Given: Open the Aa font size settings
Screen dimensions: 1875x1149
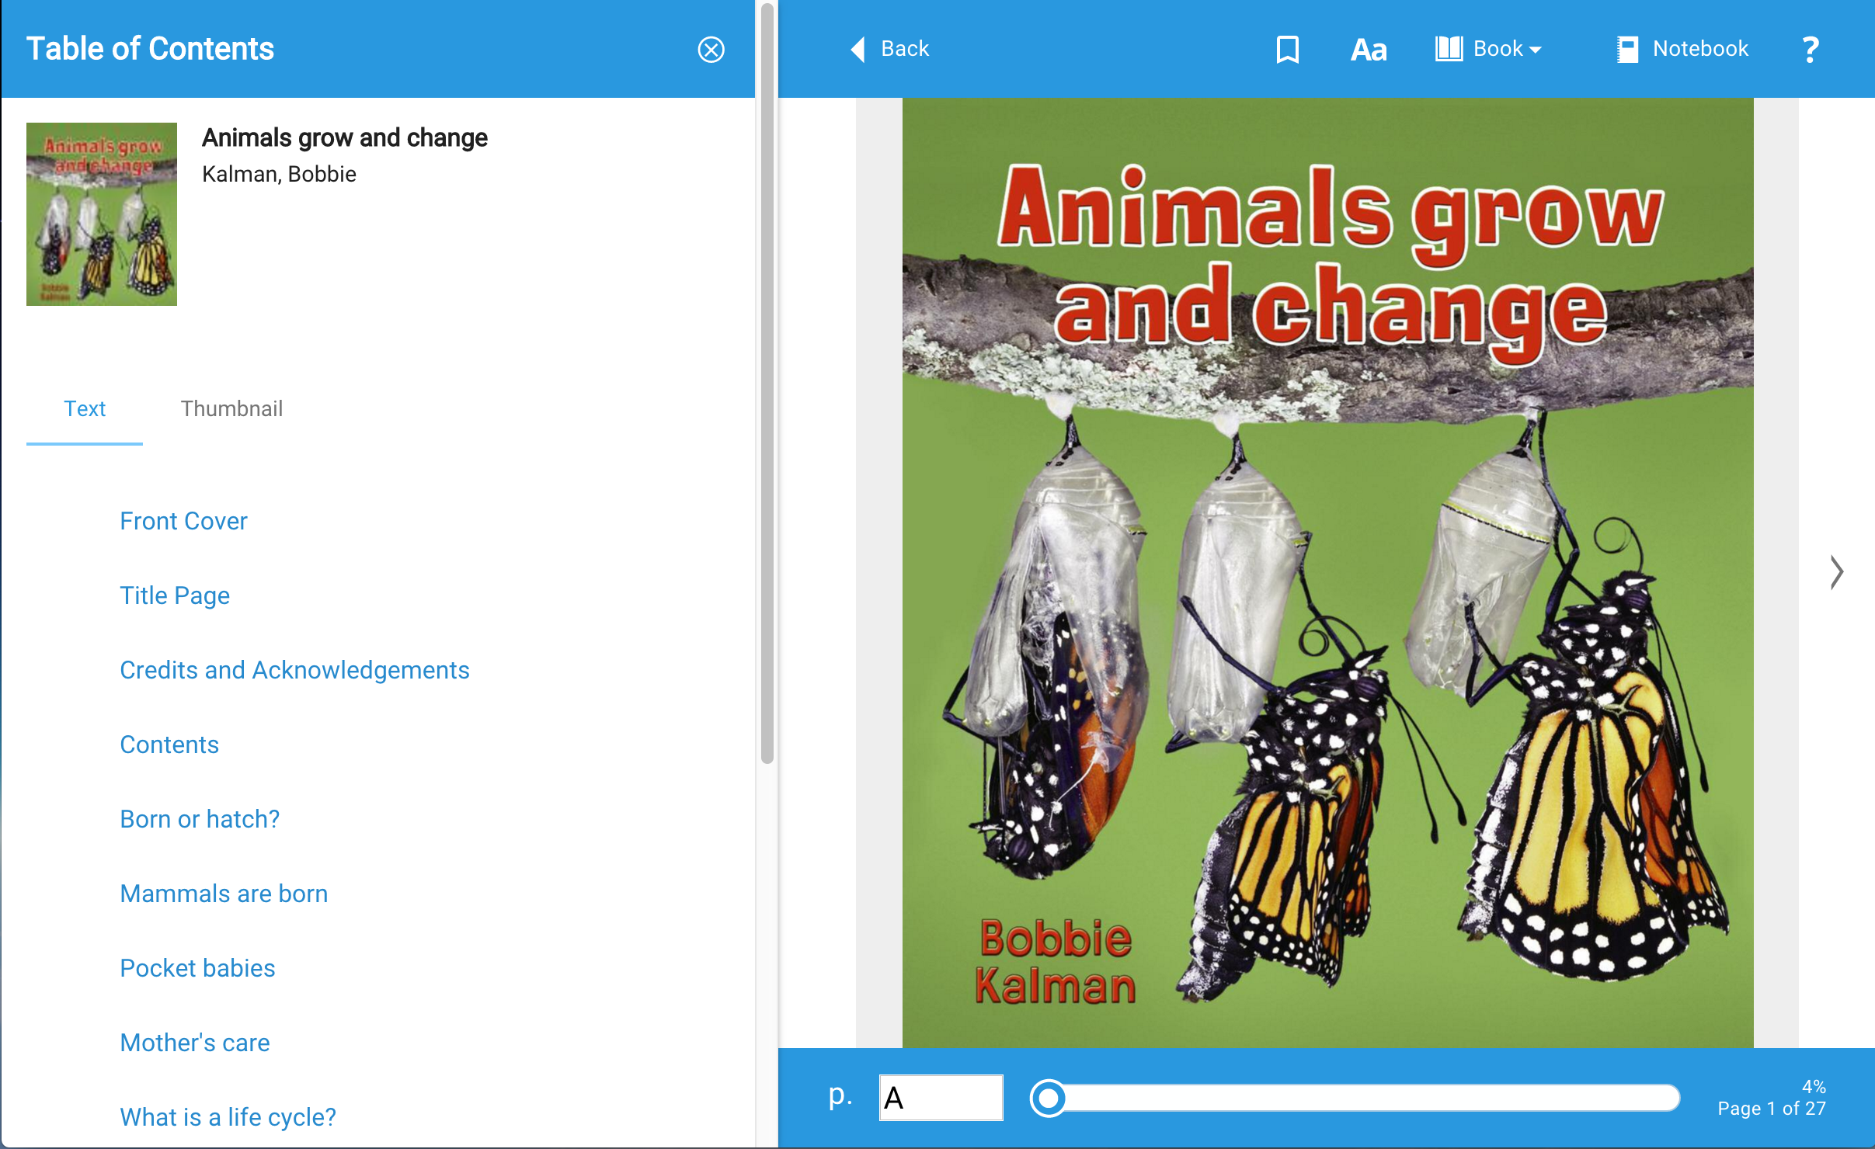Looking at the screenshot, I should point(1369,50).
